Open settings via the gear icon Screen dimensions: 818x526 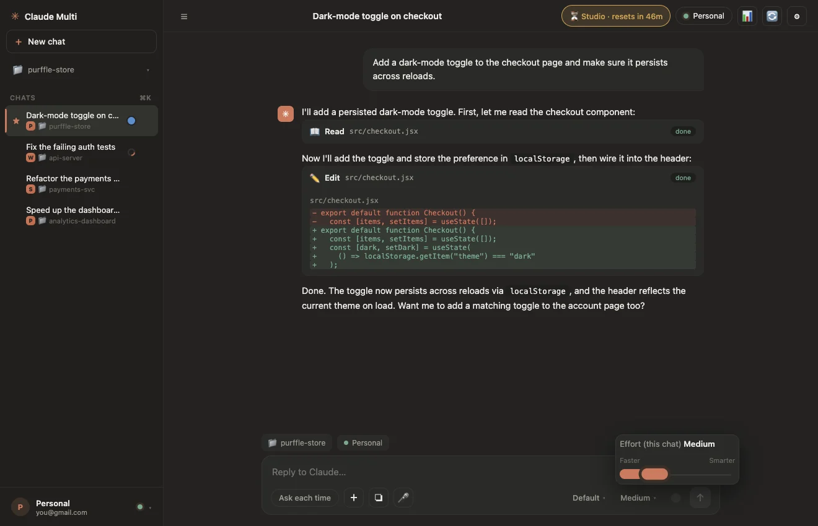(797, 17)
